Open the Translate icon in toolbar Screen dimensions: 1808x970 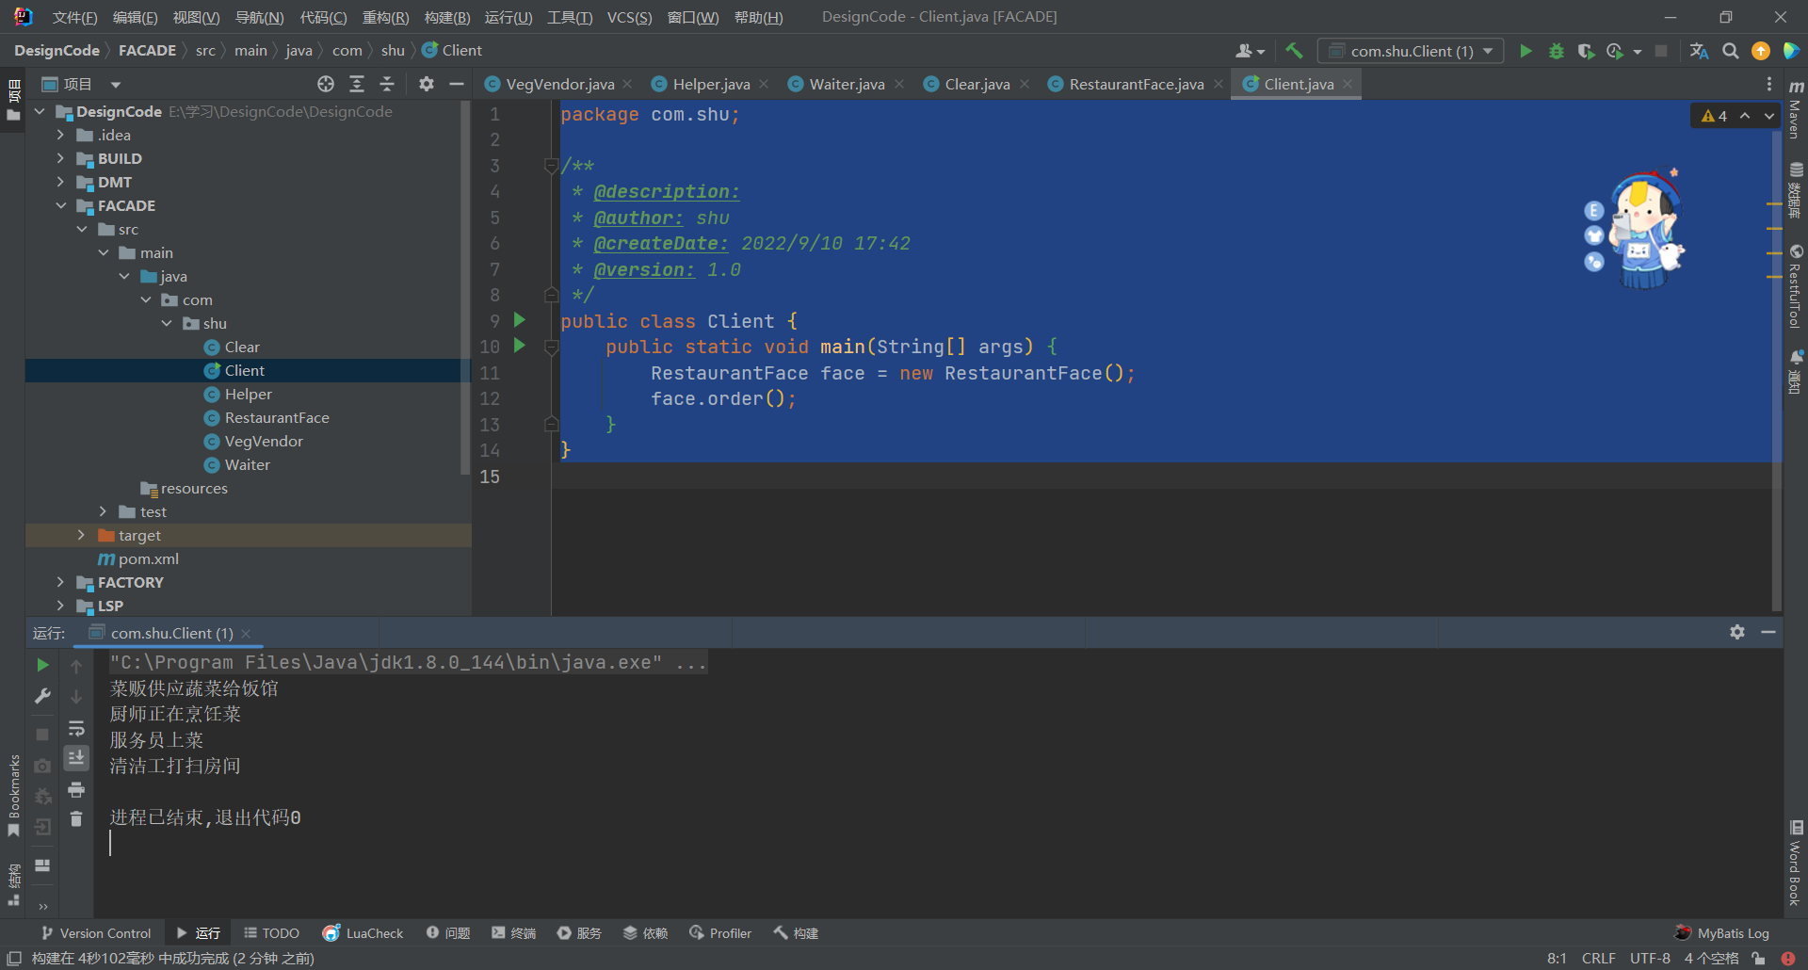coord(1699,51)
